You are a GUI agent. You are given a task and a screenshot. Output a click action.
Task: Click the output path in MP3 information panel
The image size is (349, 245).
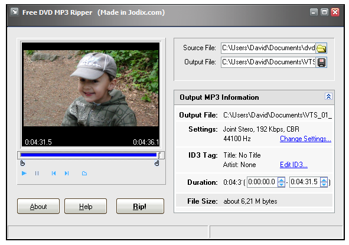coord(278,115)
